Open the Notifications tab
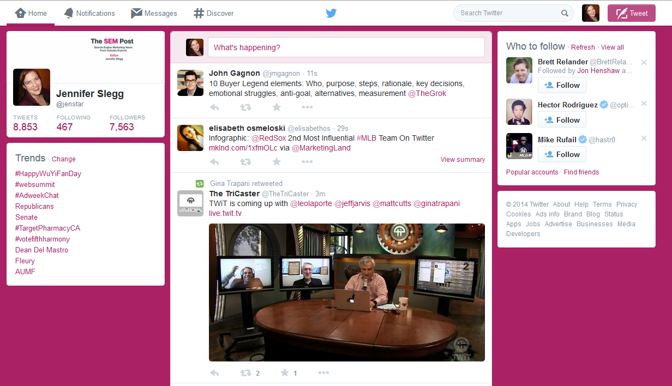 pos(89,13)
